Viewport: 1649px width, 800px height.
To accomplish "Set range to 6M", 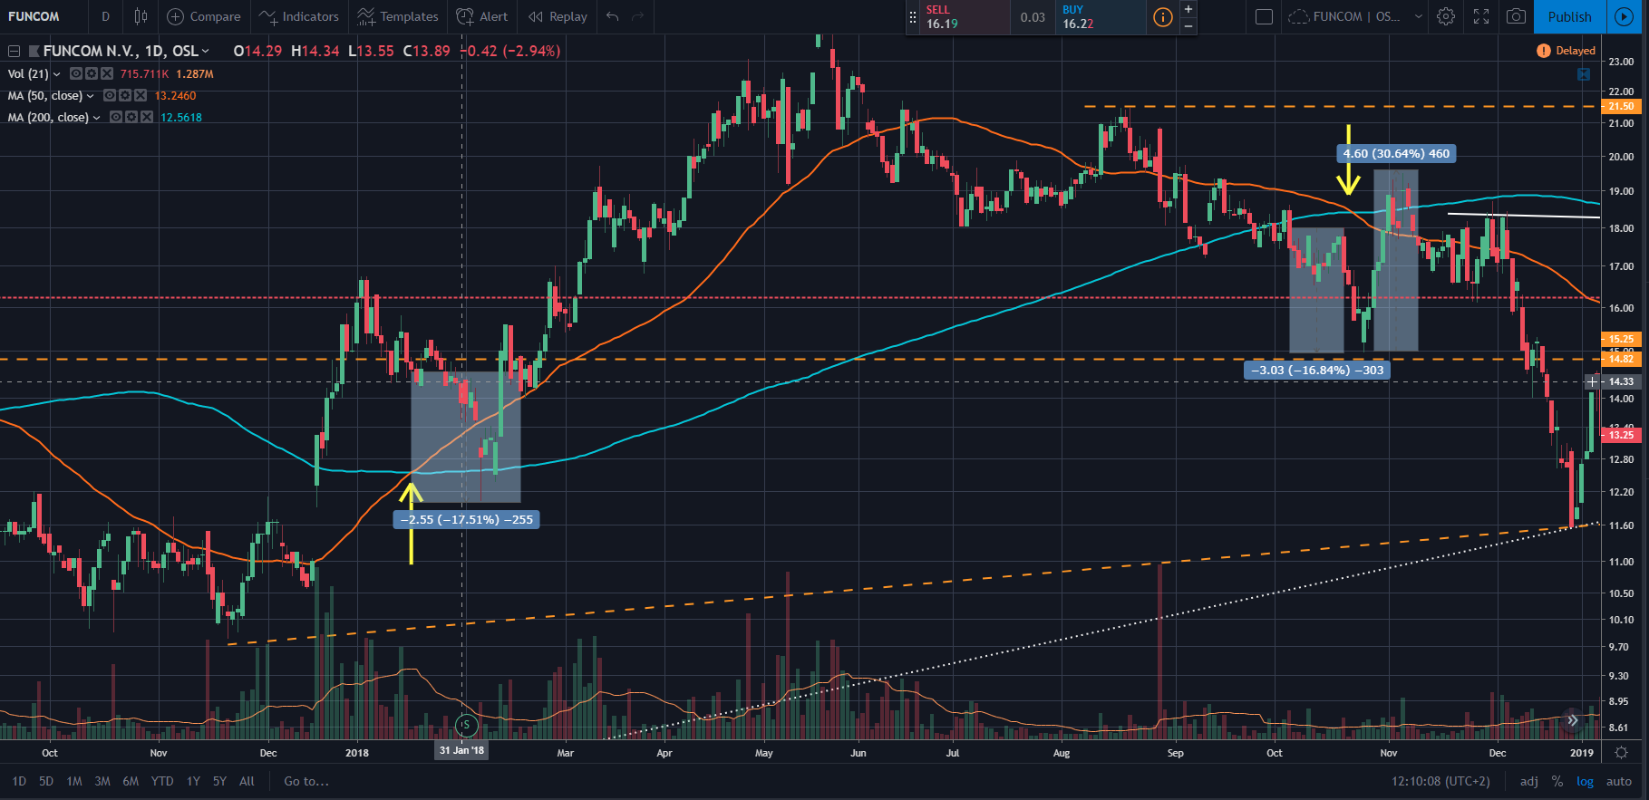I will pos(131,781).
